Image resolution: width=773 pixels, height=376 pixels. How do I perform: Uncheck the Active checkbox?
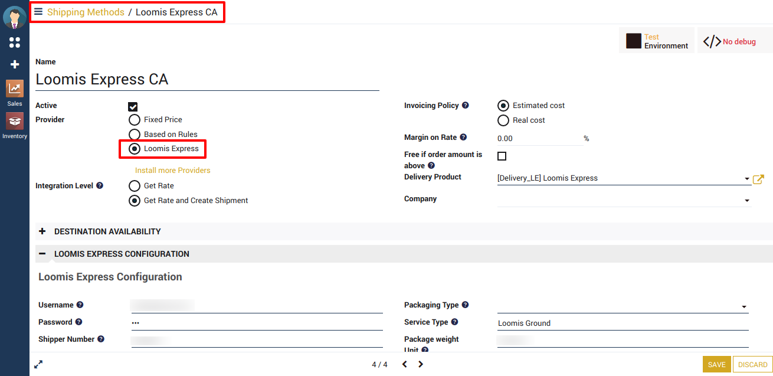click(x=133, y=107)
